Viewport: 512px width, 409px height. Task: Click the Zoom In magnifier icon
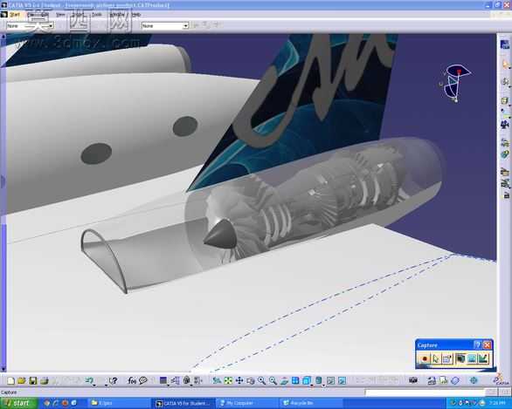(x=261, y=380)
